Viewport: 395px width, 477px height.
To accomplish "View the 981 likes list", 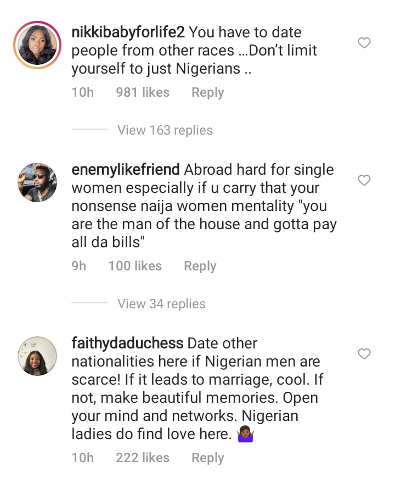I will pyautogui.click(x=143, y=92).
